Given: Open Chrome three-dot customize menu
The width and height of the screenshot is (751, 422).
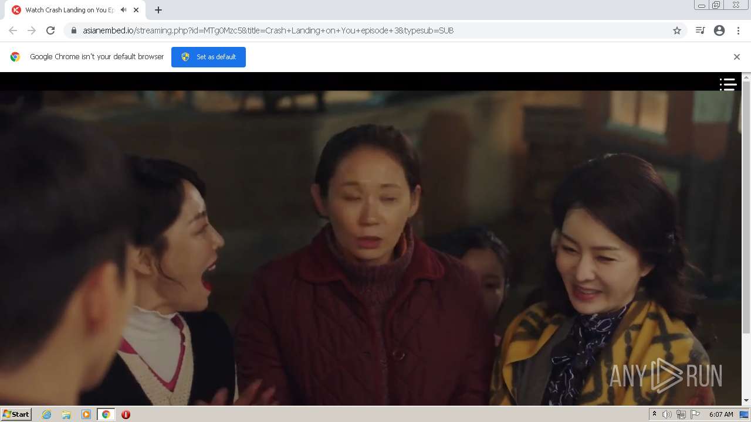Looking at the screenshot, I should click(738, 30).
